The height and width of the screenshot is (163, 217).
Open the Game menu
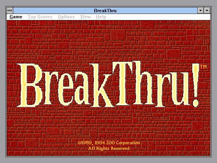pos(16,17)
